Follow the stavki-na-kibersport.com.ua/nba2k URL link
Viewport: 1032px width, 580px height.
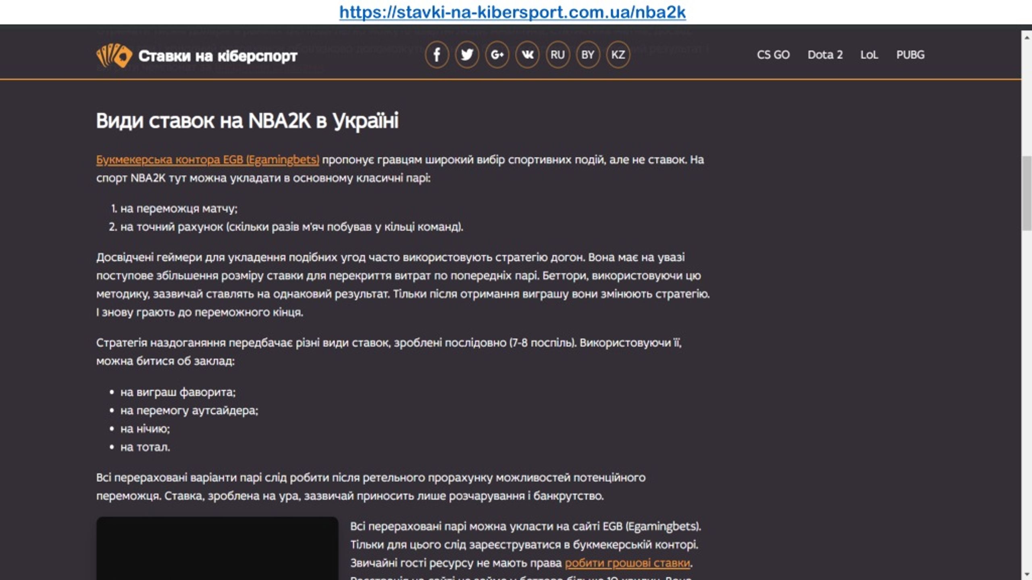[512, 12]
